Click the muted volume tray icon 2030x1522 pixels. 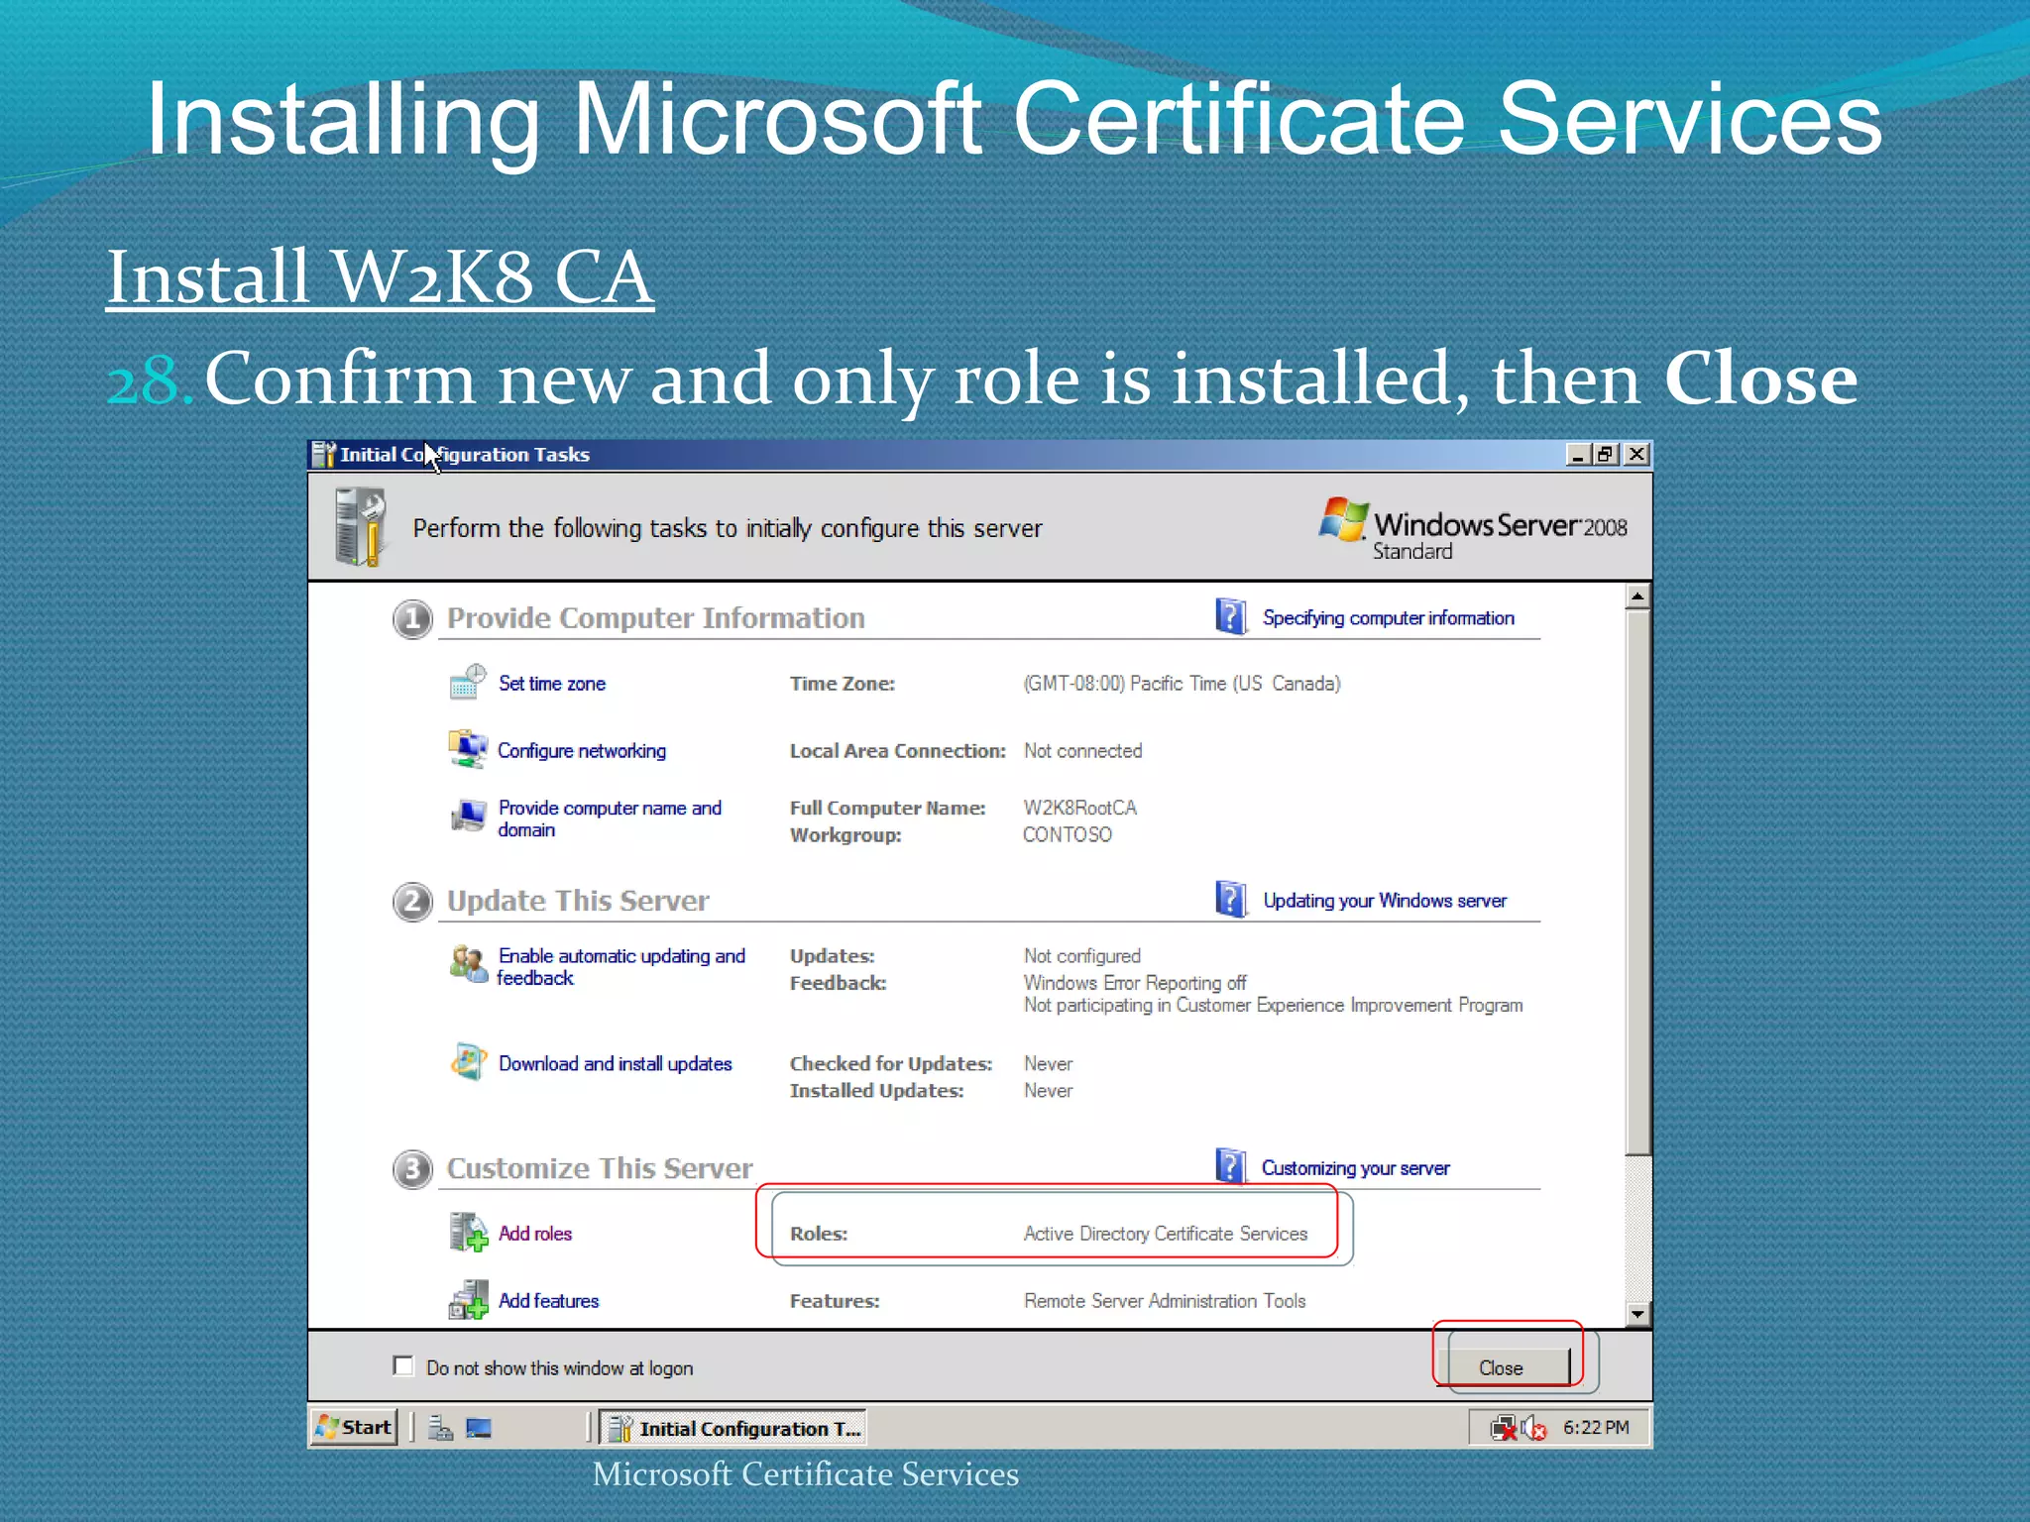(x=1534, y=1428)
